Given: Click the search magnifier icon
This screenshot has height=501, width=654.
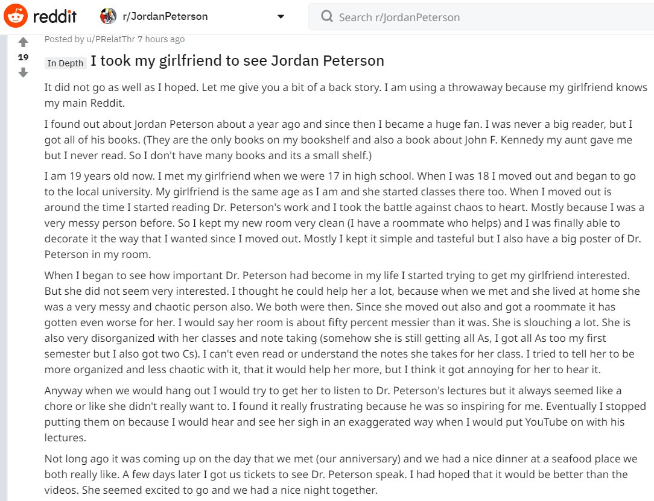Looking at the screenshot, I should pyautogui.click(x=327, y=17).
